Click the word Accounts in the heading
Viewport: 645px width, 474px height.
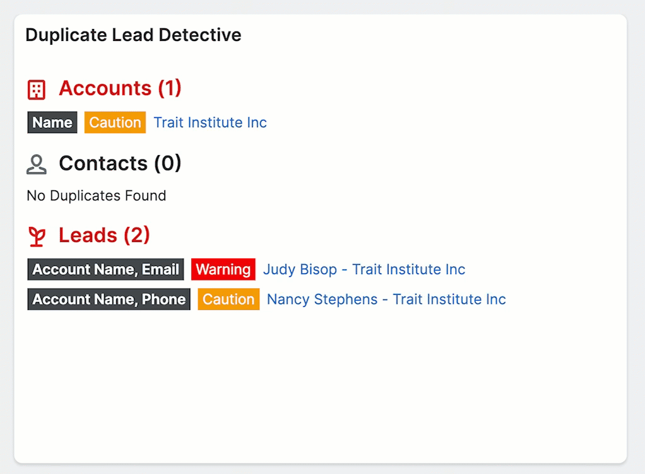coord(105,88)
